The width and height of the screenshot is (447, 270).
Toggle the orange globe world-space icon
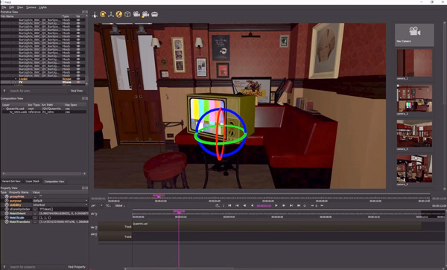tap(119, 14)
